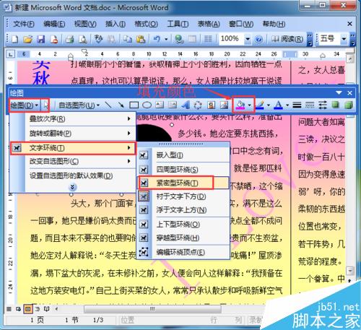Open the 绘图(D) drawing menu
The height and width of the screenshot is (330, 361).
25,105
